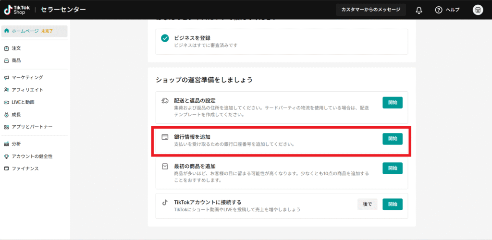
Task: Click the マーケティング megaphone icon
Action: pyautogui.click(x=7, y=78)
